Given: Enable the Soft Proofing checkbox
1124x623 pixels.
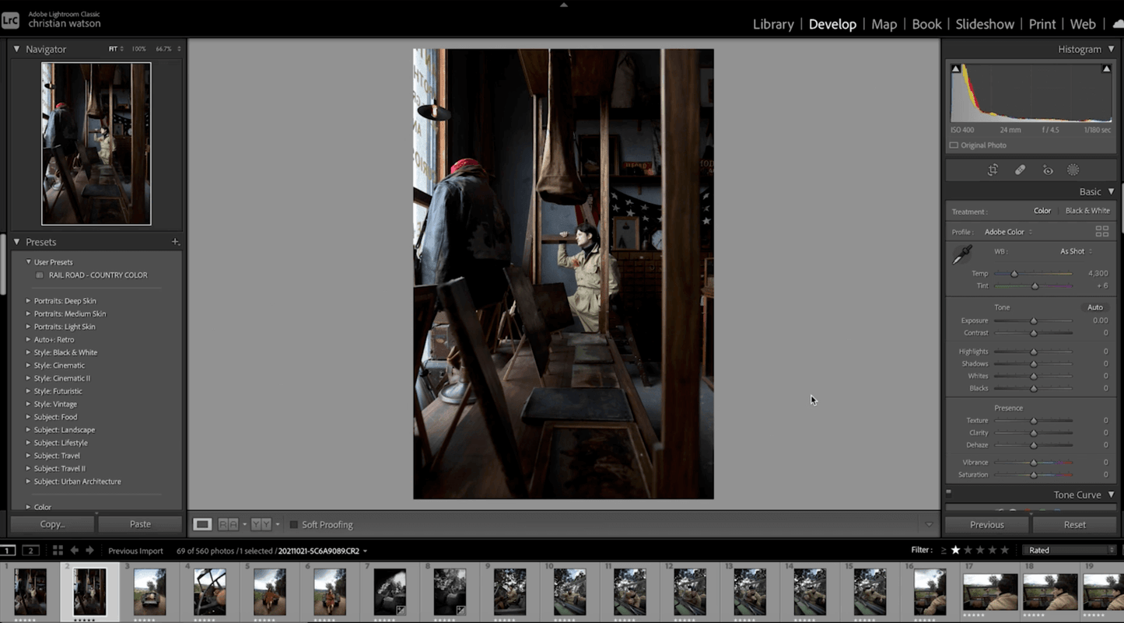Looking at the screenshot, I should pyautogui.click(x=293, y=525).
